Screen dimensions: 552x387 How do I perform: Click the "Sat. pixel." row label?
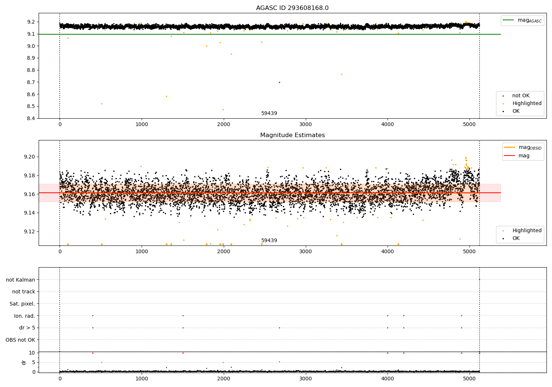[22, 304]
